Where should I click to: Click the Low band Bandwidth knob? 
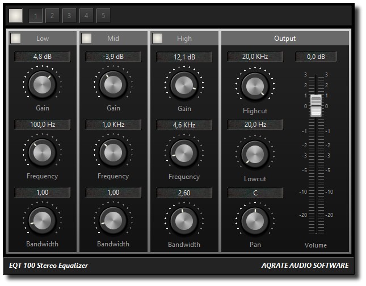pyautogui.click(x=42, y=220)
